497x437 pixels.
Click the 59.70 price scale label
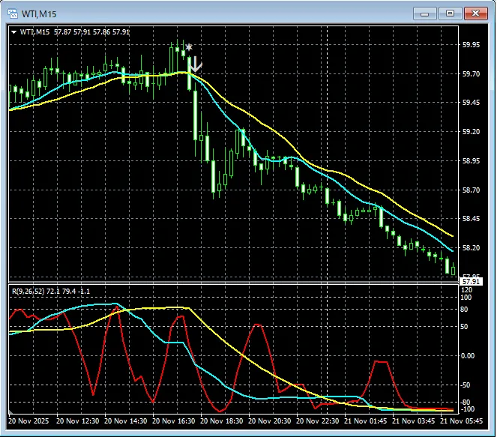point(472,74)
